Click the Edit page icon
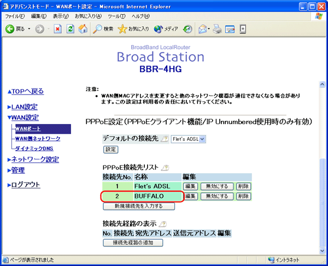 click(230, 29)
